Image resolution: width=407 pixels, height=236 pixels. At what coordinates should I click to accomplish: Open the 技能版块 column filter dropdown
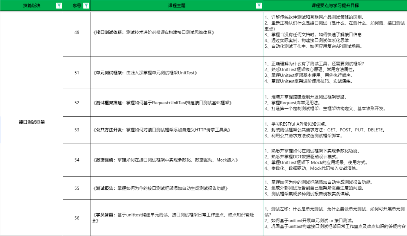[59, 6]
